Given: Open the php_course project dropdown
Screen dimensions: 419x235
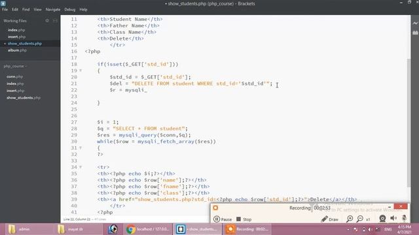Looking at the screenshot, I should point(15,66).
